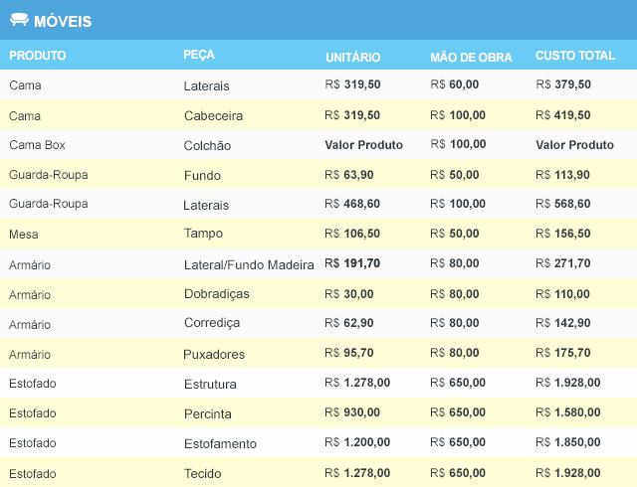The width and height of the screenshot is (637, 487).
Task: Select the Cama Laterais row product cell
Action: pyautogui.click(x=25, y=85)
